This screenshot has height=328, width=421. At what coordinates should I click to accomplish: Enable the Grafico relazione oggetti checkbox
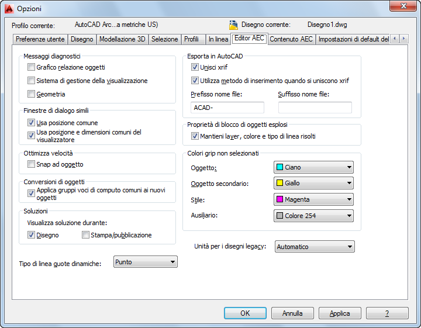(32, 68)
